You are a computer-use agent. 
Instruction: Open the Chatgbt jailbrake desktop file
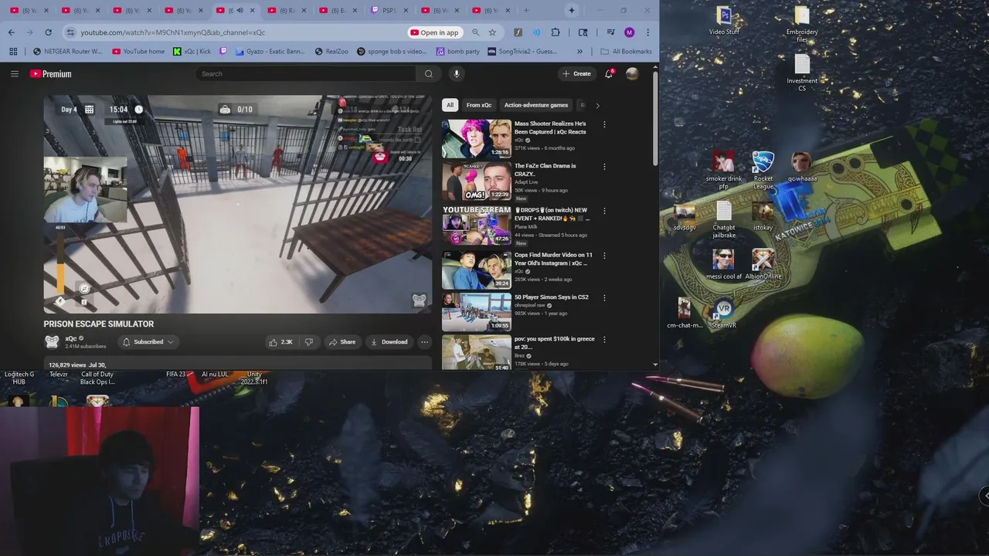coord(724,220)
